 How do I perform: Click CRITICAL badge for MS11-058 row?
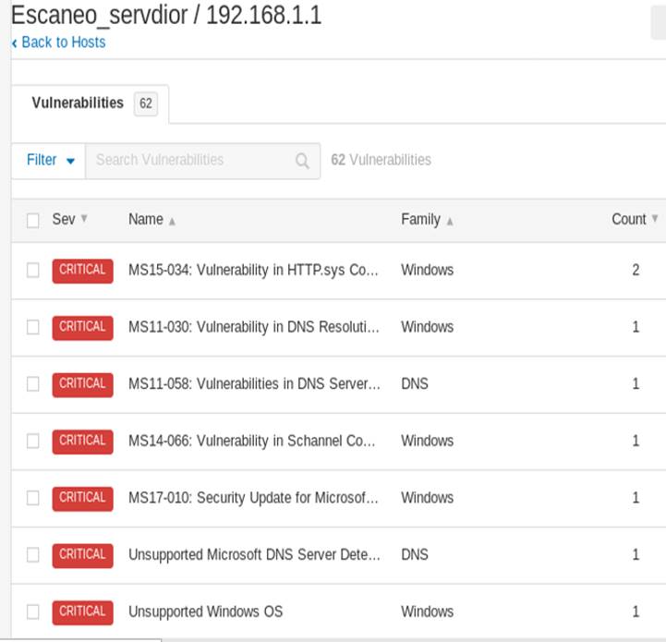(82, 384)
